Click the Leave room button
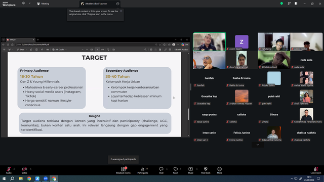The height and width of the screenshot is (182, 324). [x=316, y=170]
